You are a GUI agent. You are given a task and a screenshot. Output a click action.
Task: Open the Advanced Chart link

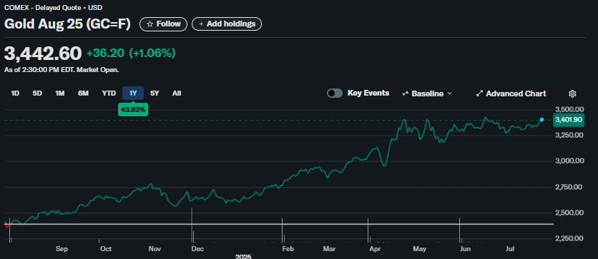511,93
